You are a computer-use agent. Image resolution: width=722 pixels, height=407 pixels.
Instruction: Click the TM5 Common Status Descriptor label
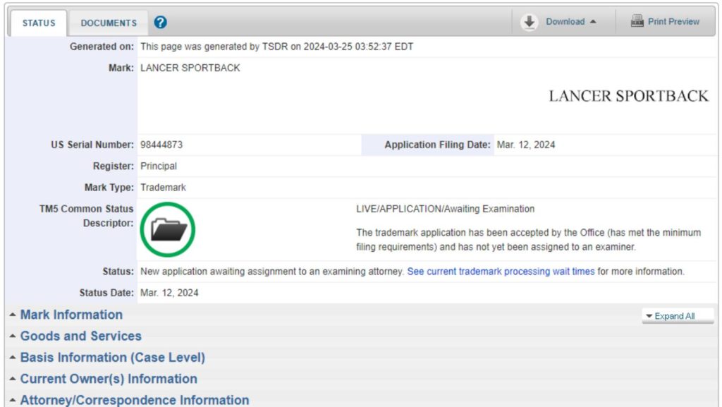pos(87,216)
